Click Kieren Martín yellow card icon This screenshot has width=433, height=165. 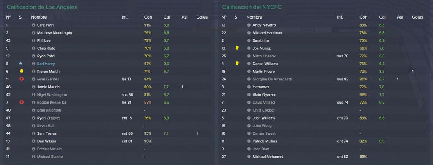[x=22, y=71]
